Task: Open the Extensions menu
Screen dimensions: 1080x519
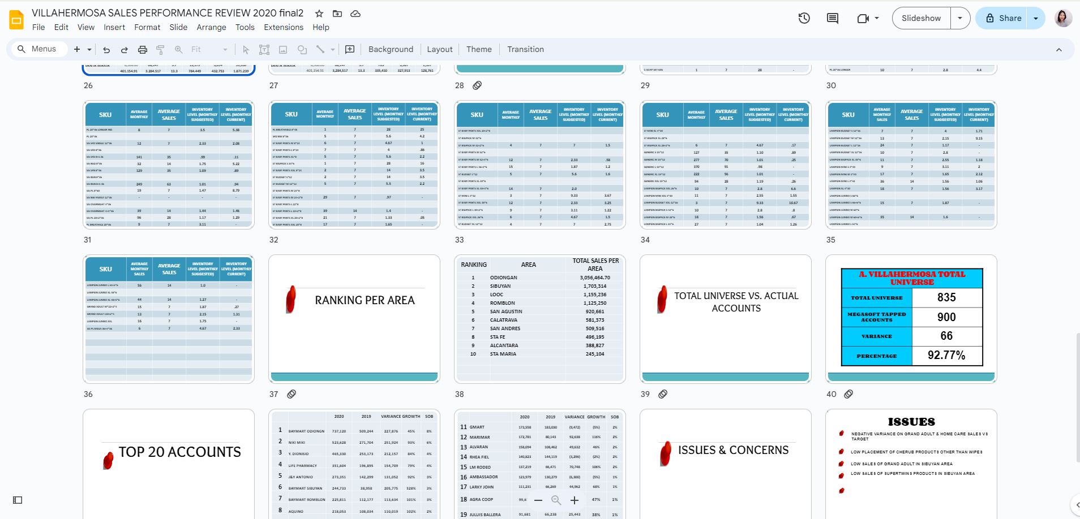Action: 284,27
